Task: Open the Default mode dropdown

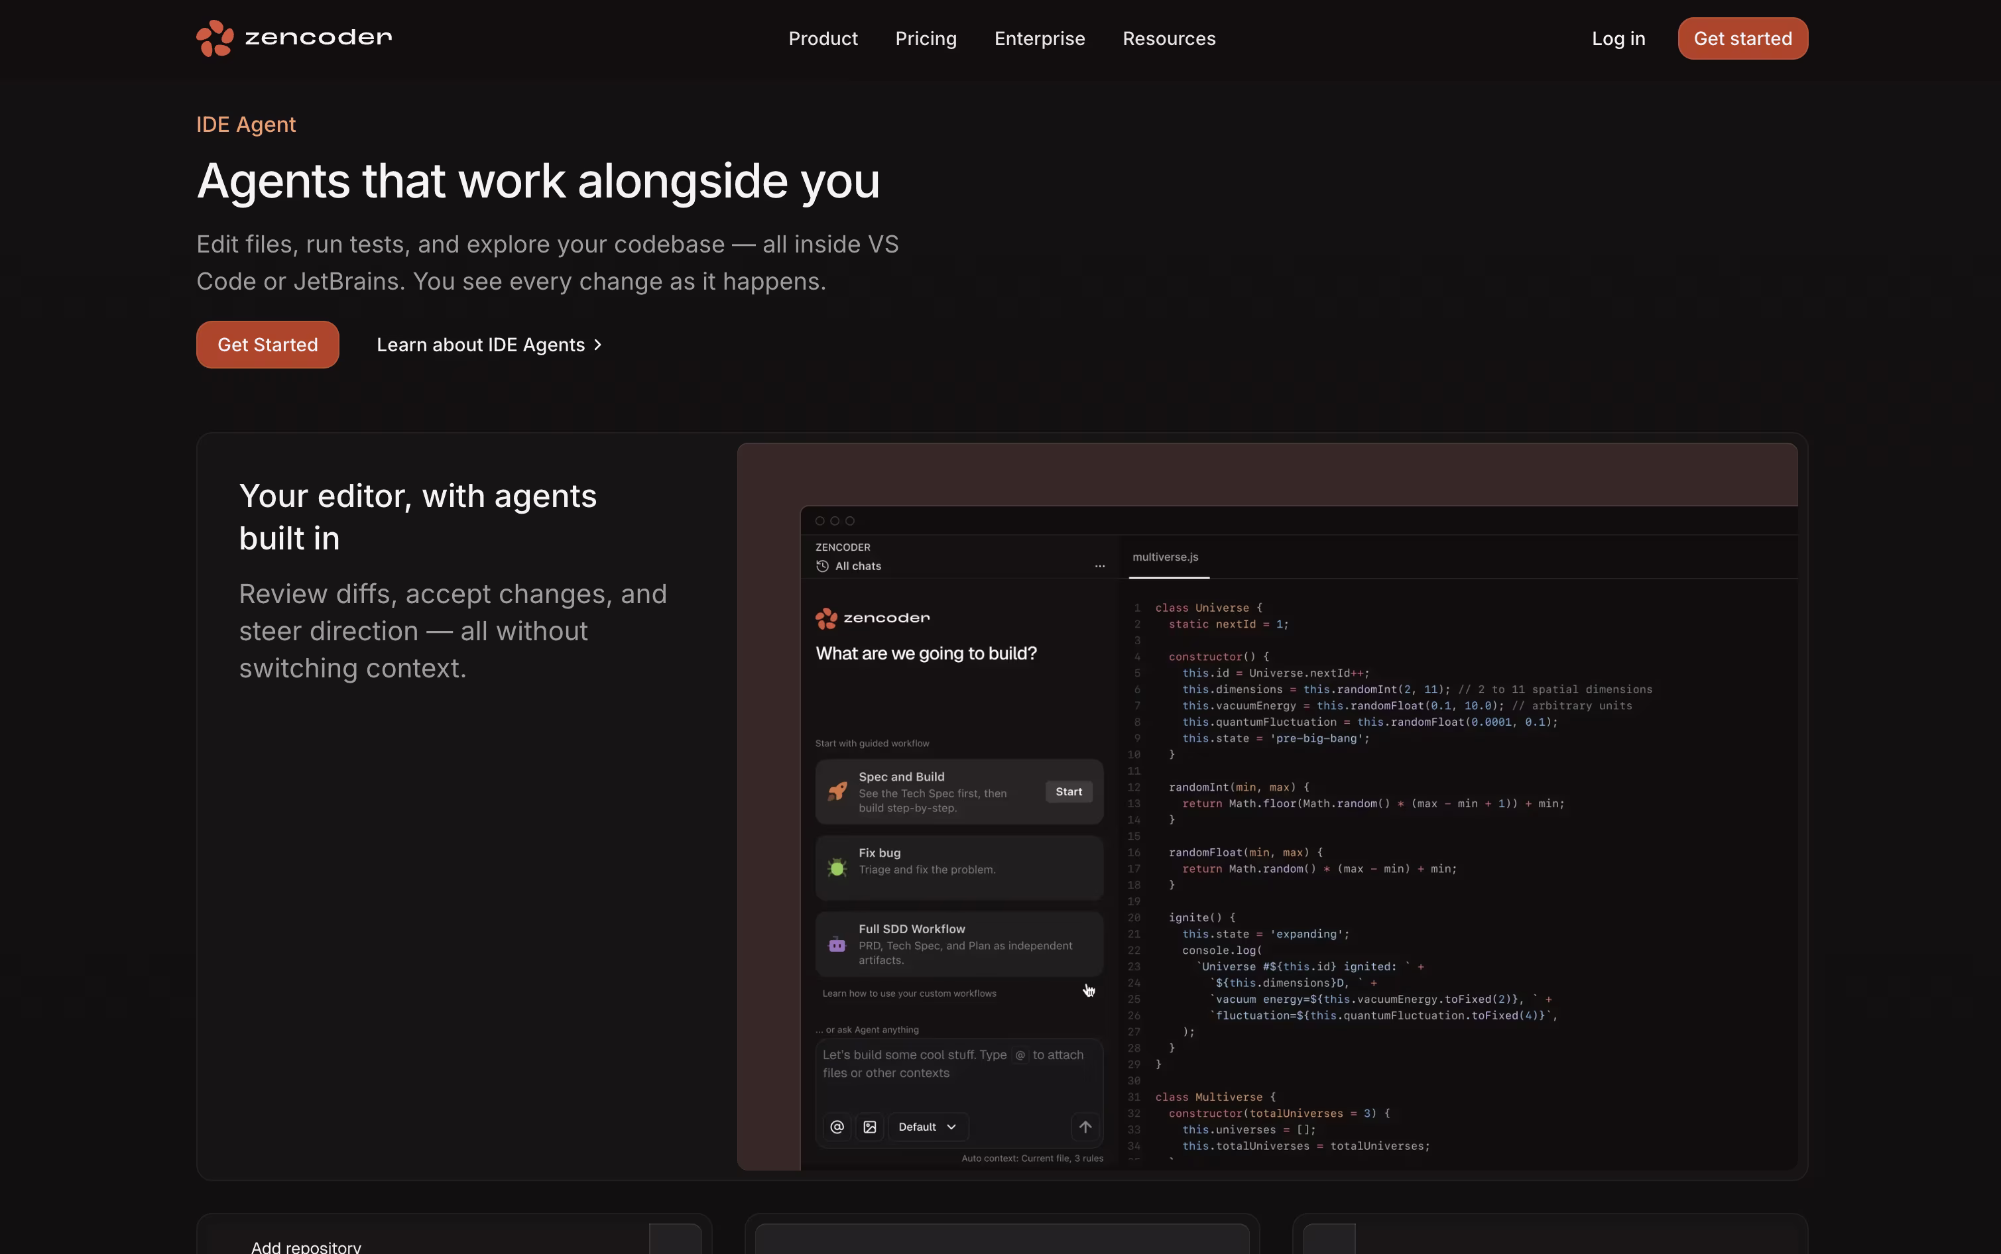Action: [x=928, y=1126]
